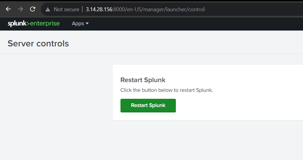Image resolution: width=303 pixels, height=160 pixels.
Task: Click the "Click the button below" description text
Action: tap(167, 90)
